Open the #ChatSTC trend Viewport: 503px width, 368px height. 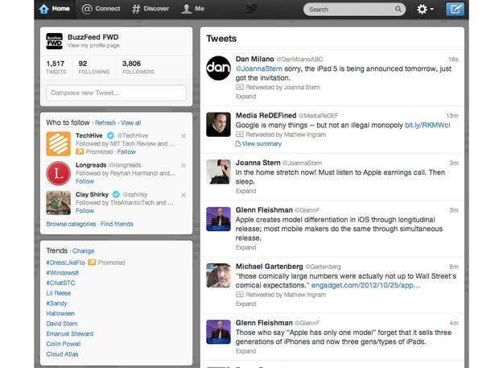click(60, 283)
